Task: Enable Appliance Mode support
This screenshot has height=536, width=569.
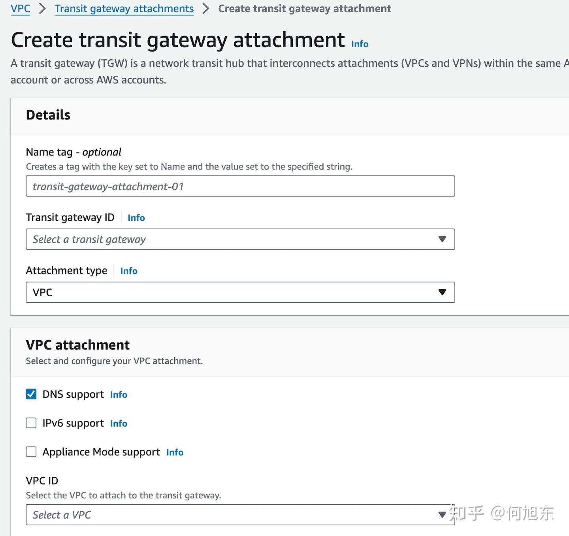Action: (31, 451)
